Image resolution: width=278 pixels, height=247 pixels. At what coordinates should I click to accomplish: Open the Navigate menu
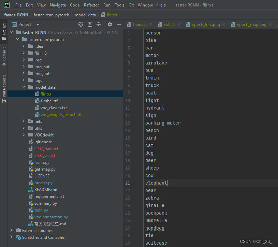[x=58, y=5]
